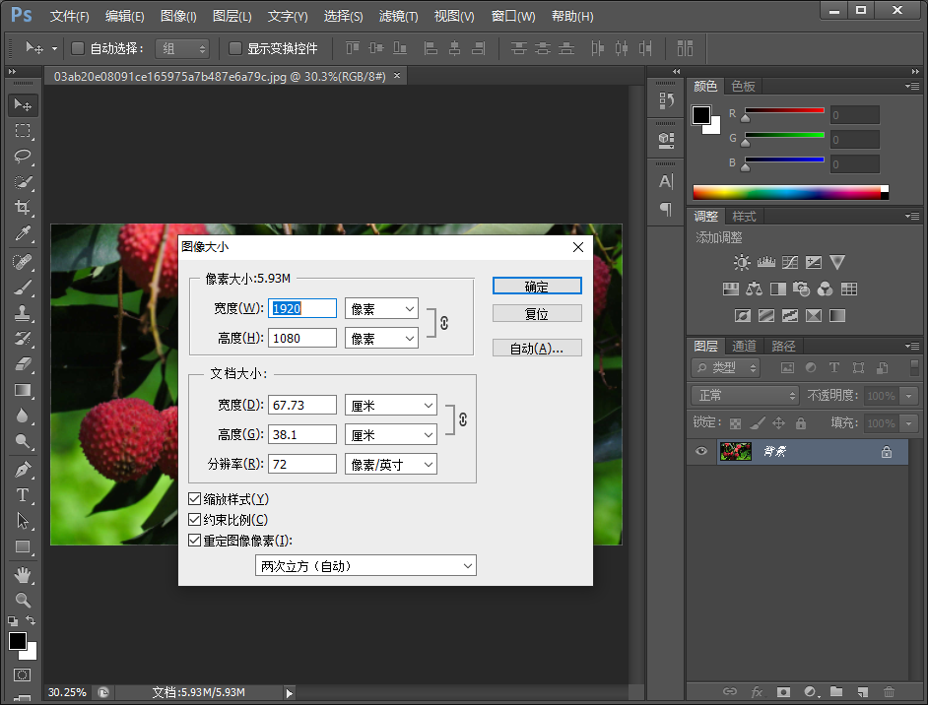Viewport: 928px width, 705px height.
Task: Hide the 背景 layer using eye icon
Action: coord(701,451)
